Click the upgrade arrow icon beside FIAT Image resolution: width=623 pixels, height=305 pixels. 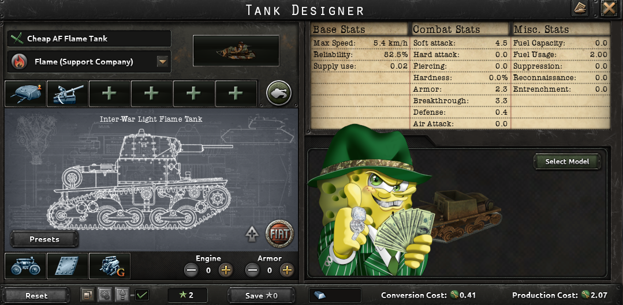click(251, 235)
